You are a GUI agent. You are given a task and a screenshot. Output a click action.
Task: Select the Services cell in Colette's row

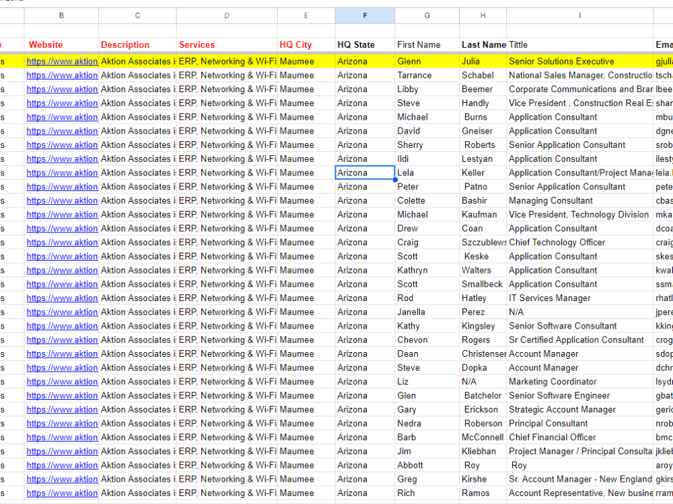227,200
